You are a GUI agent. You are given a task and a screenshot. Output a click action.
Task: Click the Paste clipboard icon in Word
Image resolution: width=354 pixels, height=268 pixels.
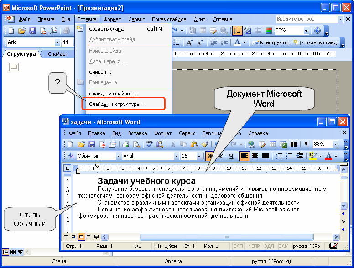click(x=194, y=144)
